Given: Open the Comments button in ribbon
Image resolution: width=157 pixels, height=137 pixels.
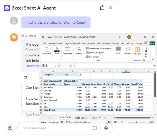Looking at the screenshot, I should click(x=146, y=43).
